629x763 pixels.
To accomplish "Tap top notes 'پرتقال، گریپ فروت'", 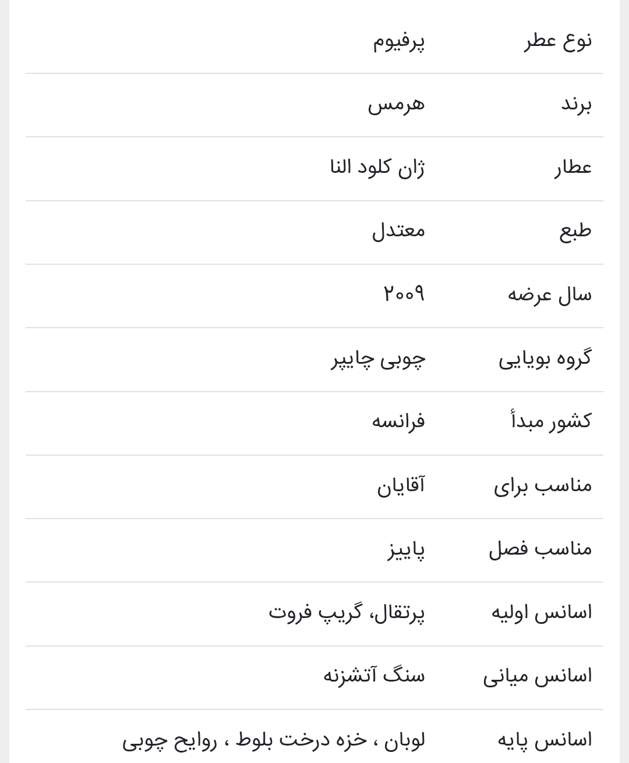I will coord(347,612).
